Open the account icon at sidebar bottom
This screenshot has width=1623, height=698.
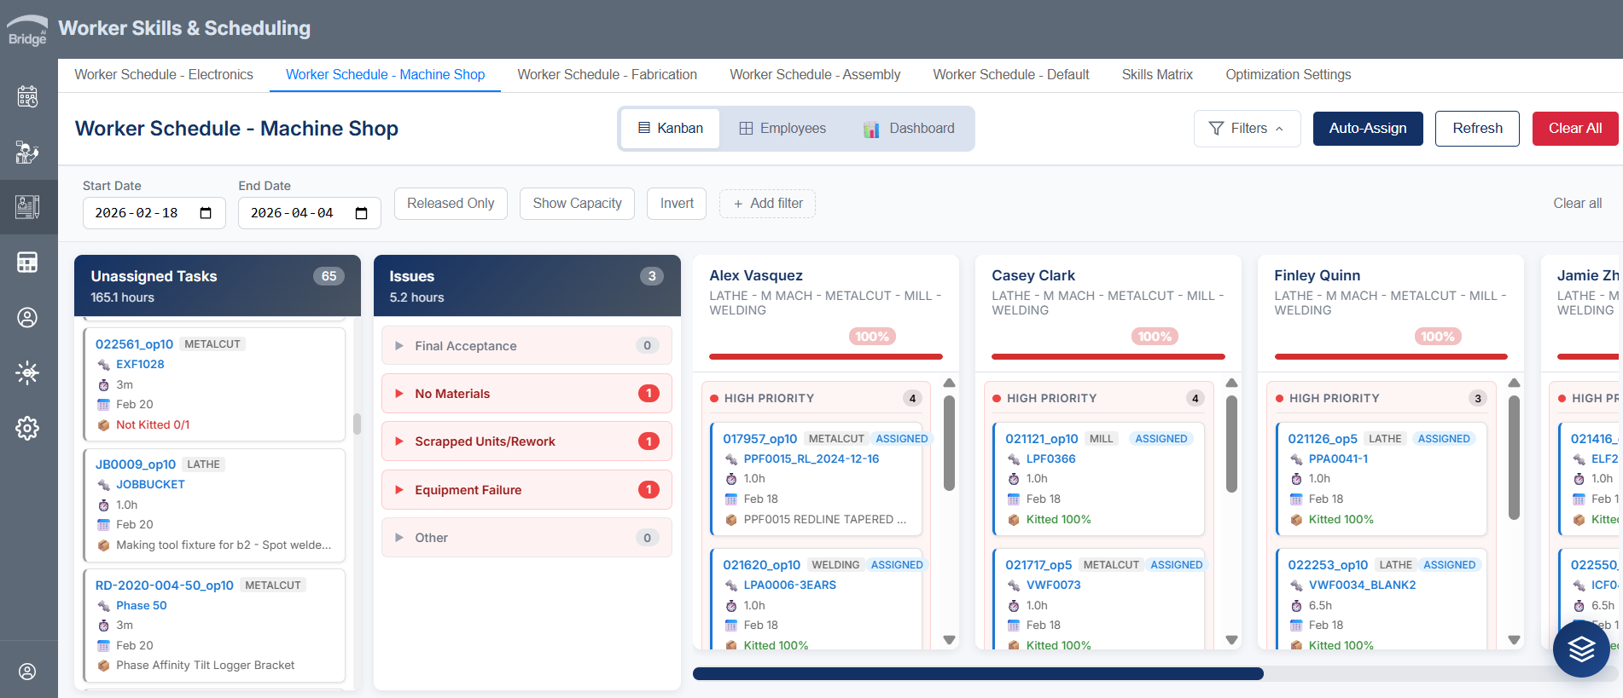tap(27, 672)
